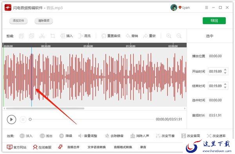Image resolution: width=235 pixels, height=154 pixels.
Task: Zoom out of the waveform
Action: click(x=179, y=36)
